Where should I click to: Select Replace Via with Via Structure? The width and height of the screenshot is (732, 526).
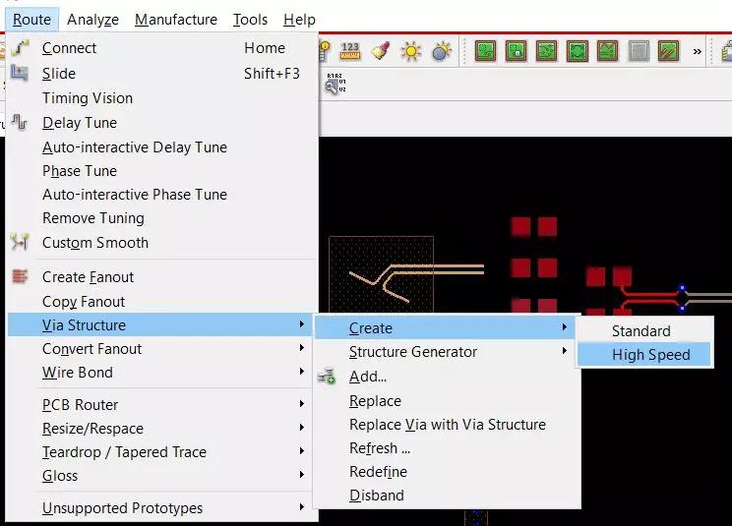(447, 425)
